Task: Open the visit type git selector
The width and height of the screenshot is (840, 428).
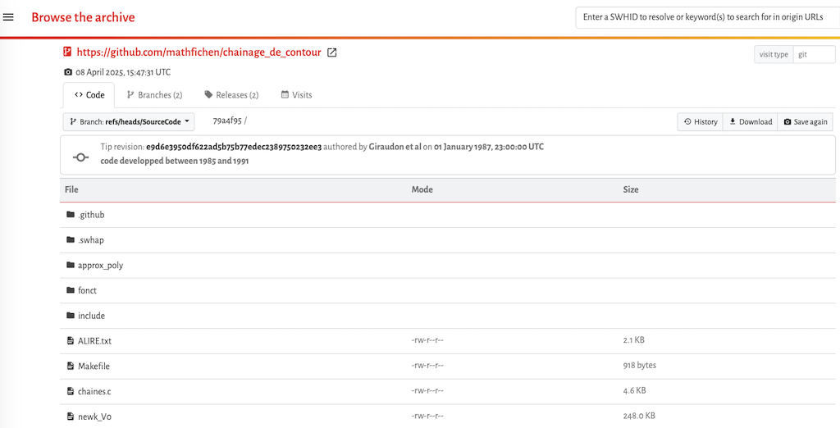Action: (x=814, y=54)
